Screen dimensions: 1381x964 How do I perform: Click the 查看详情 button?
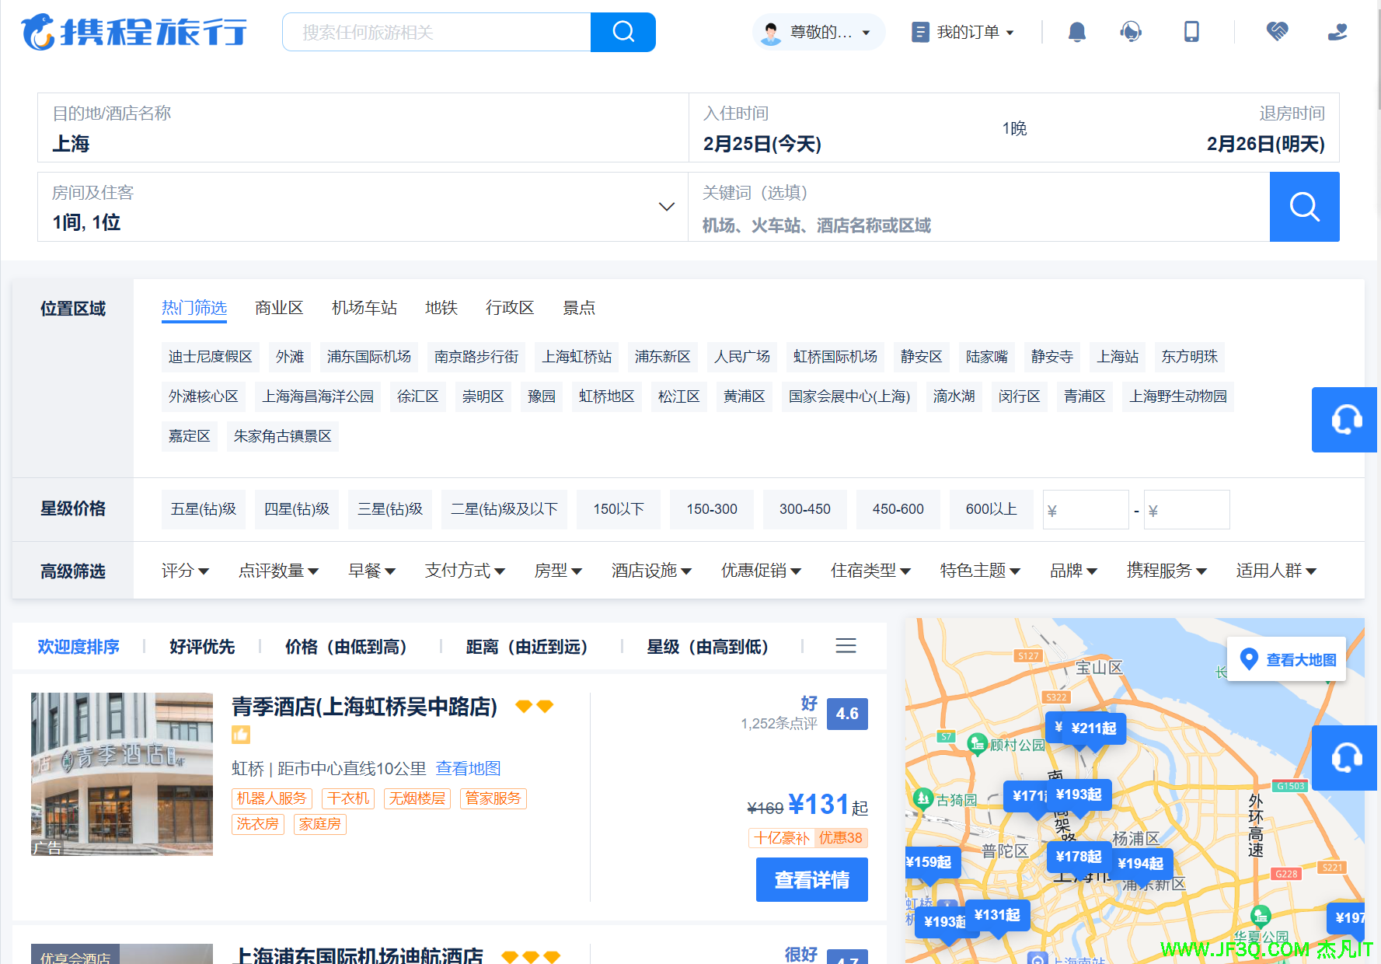click(811, 880)
